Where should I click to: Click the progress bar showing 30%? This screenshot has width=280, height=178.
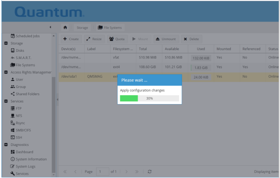[x=149, y=98]
